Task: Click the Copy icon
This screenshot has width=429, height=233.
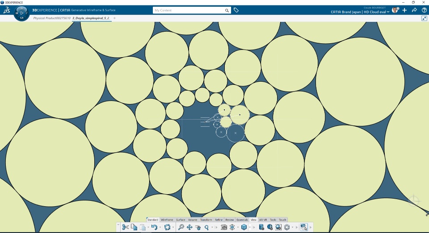Action: click(134, 227)
